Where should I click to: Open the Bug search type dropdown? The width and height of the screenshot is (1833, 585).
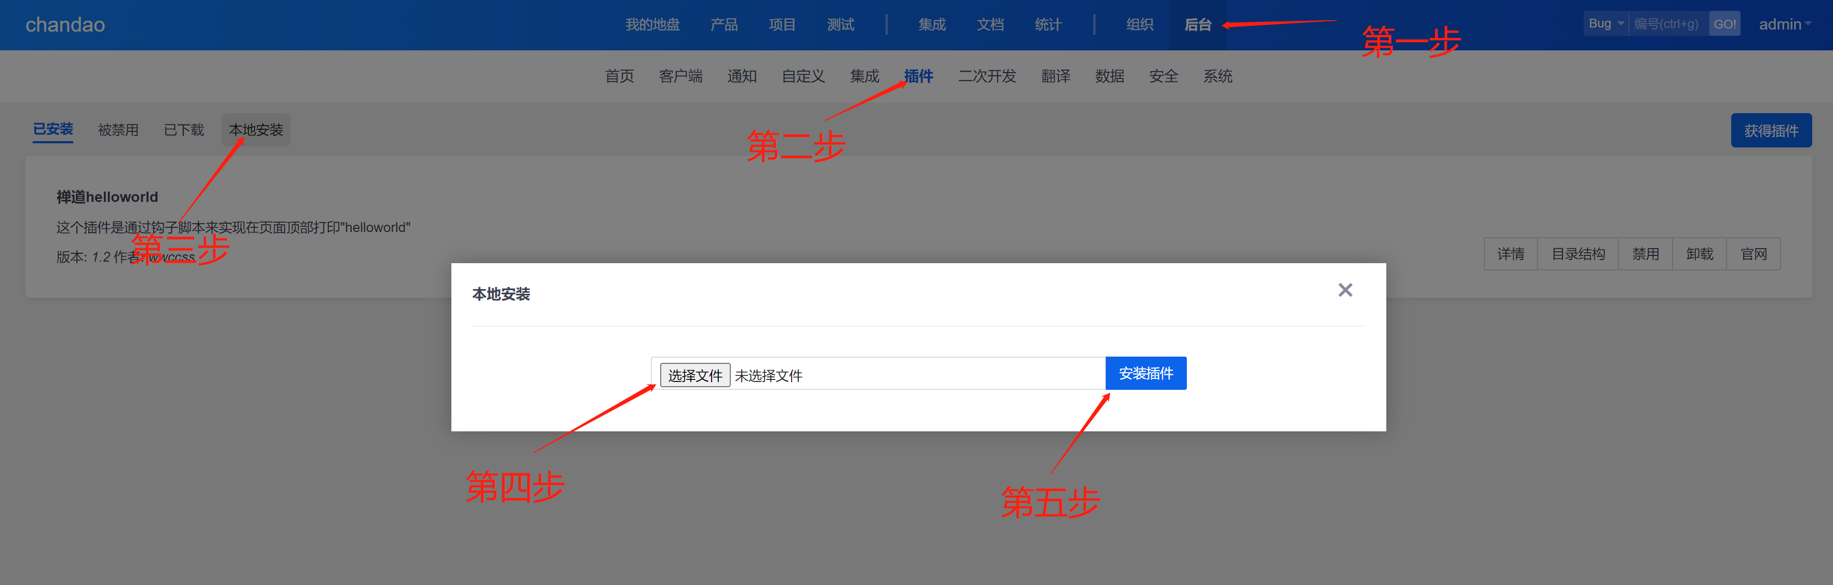(x=1605, y=23)
